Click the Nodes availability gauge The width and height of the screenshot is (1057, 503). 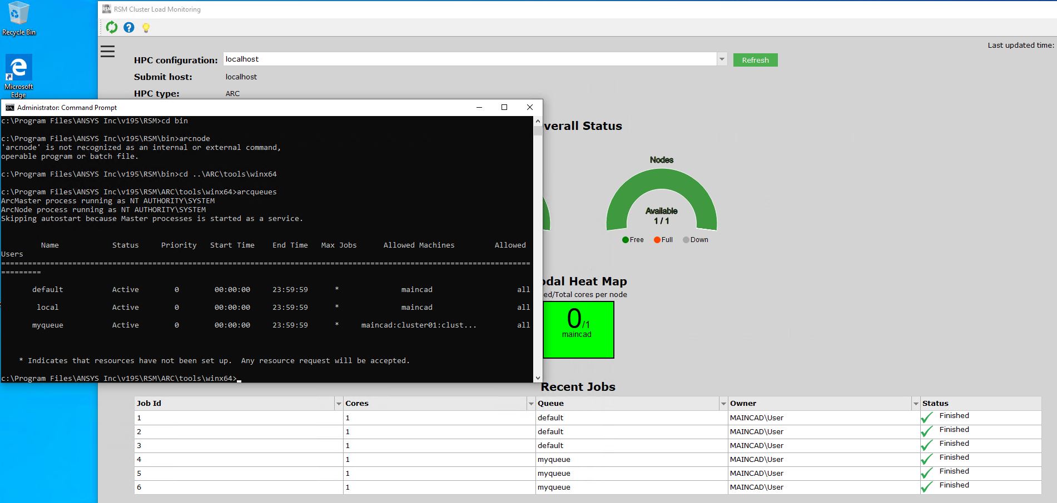(x=661, y=200)
